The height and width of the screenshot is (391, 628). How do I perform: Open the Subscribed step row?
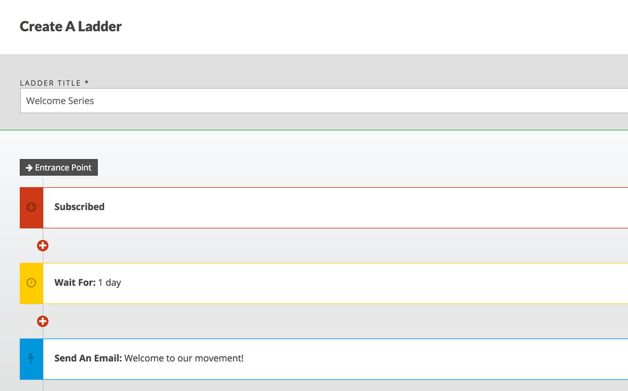coord(335,208)
